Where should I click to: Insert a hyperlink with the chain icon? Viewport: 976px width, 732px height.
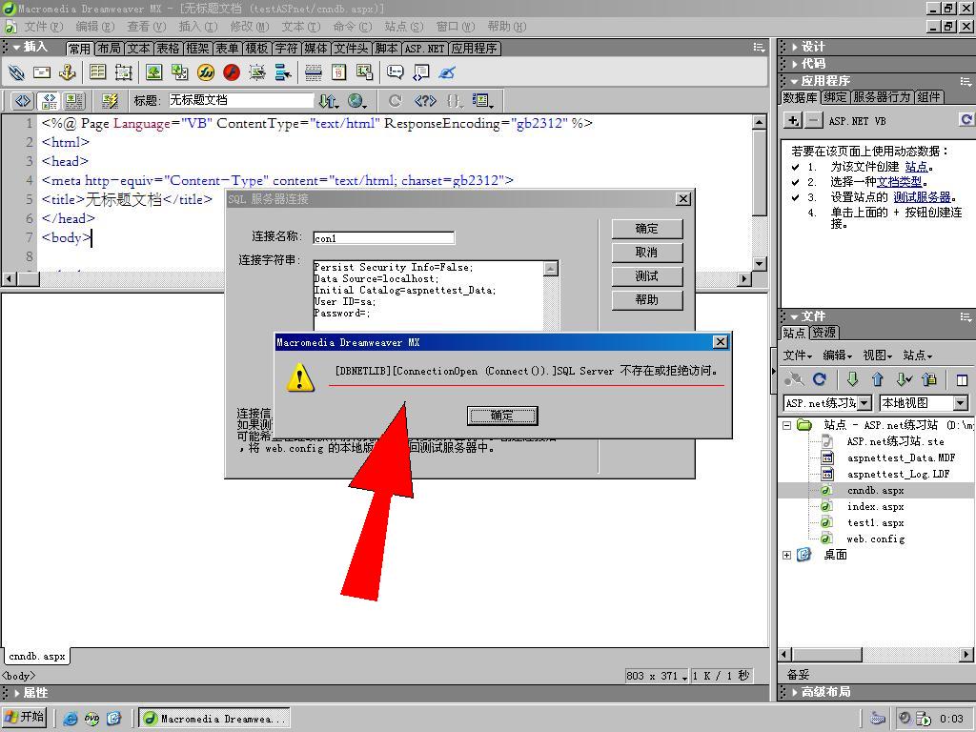tap(17, 72)
